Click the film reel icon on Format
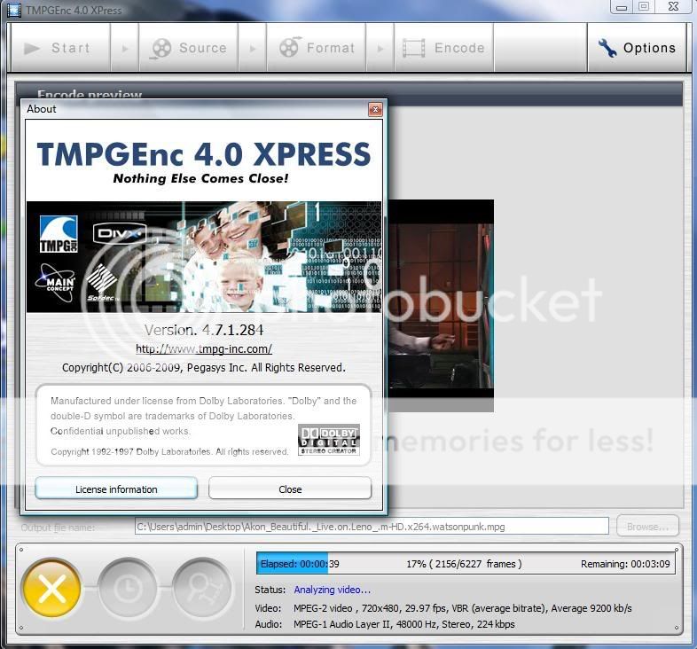697x649 pixels. point(290,47)
